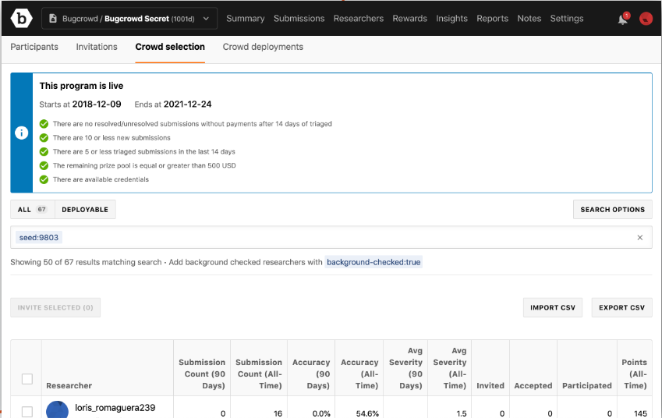Switch to the Crowd deployments tab

263,47
